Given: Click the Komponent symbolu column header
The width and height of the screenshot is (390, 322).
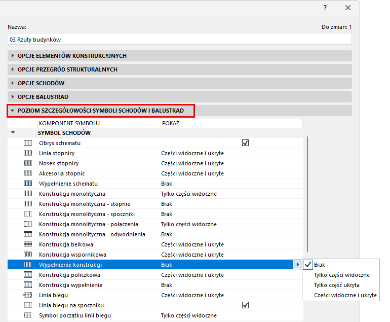Looking at the screenshot, I should click(99, 123).
